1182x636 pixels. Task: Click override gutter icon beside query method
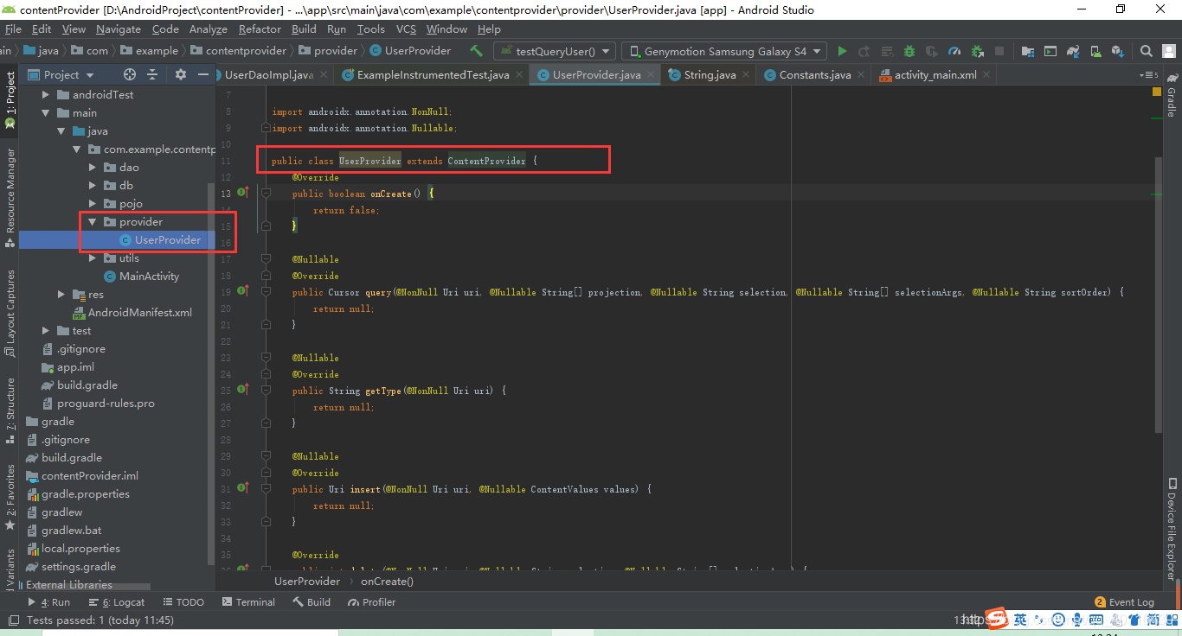[x=242, y=292]
